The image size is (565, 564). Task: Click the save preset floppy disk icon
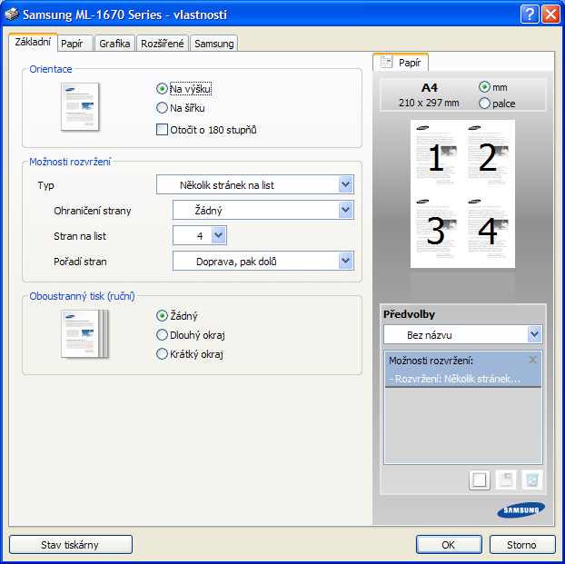coord(506,480)
